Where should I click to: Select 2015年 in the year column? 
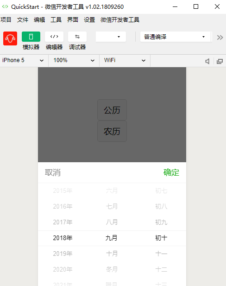(x=63, y=191)
